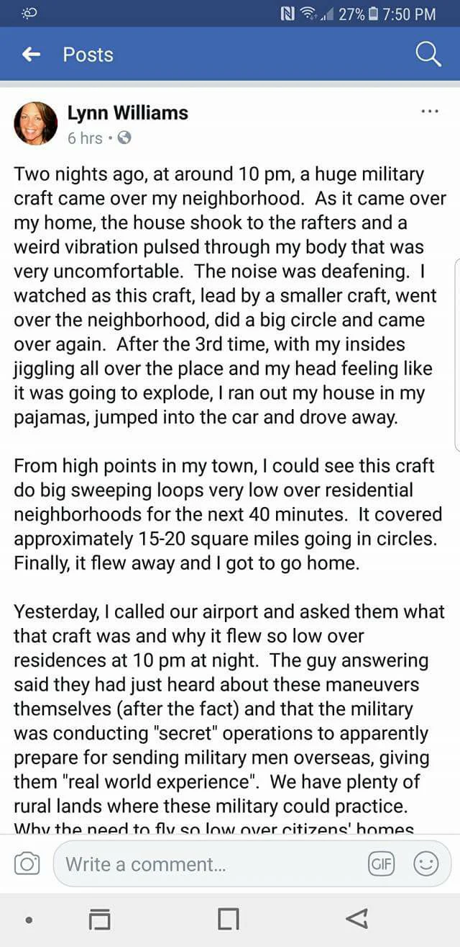Tap the first paragraph of the post
Screen dimensions: 460x947
pos(229,295)
